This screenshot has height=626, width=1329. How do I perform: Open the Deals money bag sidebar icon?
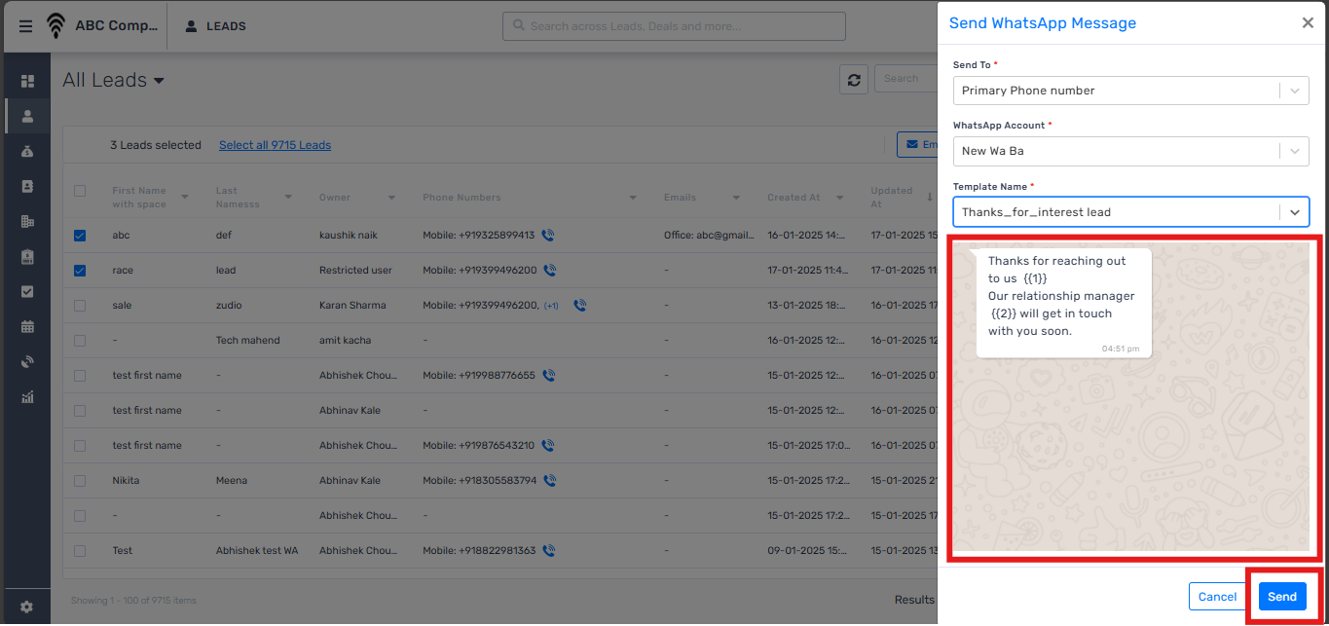click(x=27, y=151)
